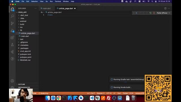
Task: Open .gitignore in the file tree
Action: coord(27,42)
